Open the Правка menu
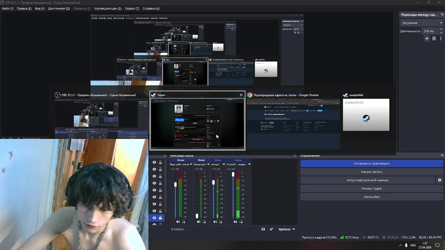Image resolution: width=445 pixels, height=250 pixels. click(x=24, y=8)
